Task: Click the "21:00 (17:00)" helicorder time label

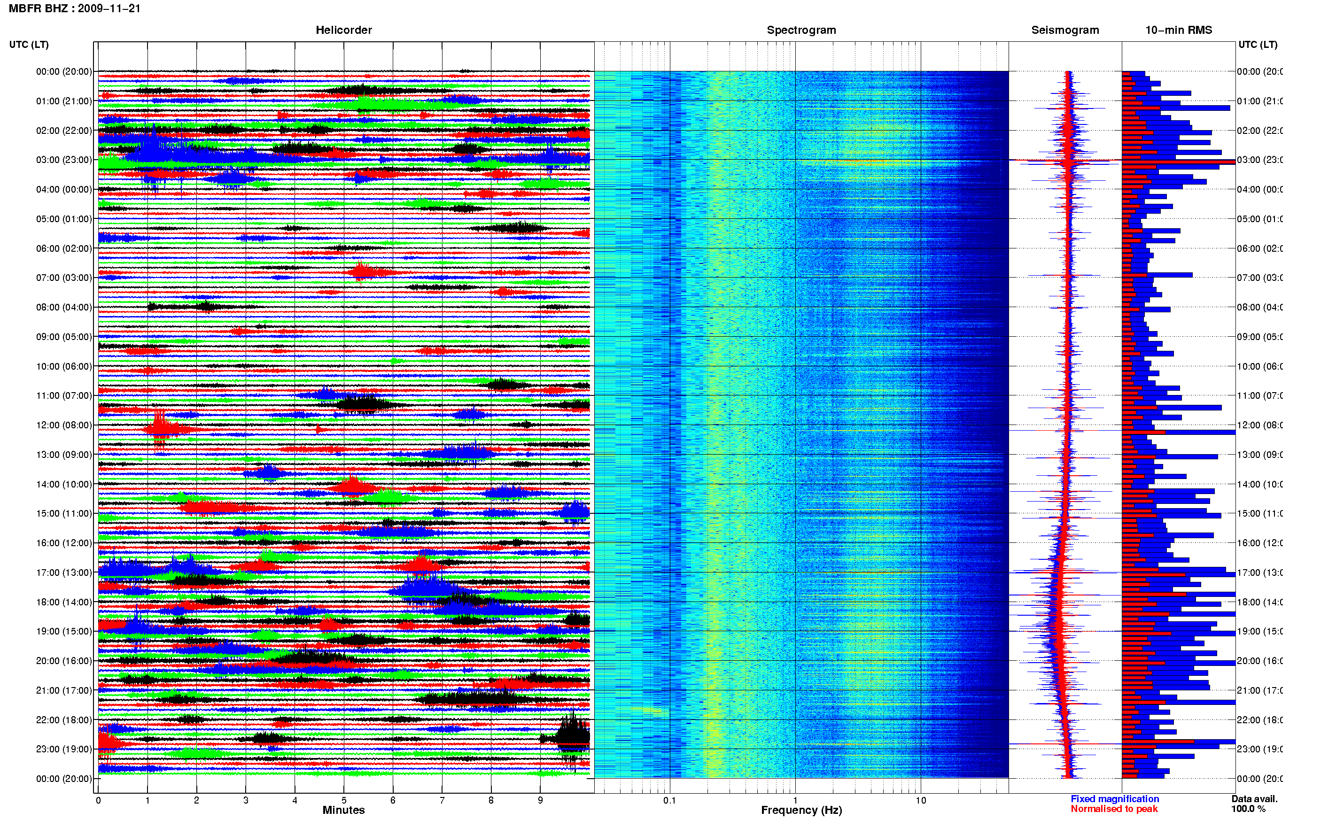Action: click(x=64, y=690)
